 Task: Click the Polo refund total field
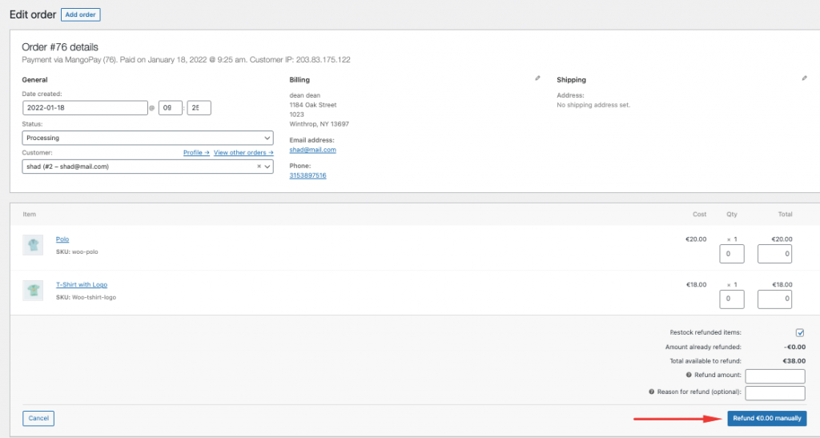pos(774,254)
